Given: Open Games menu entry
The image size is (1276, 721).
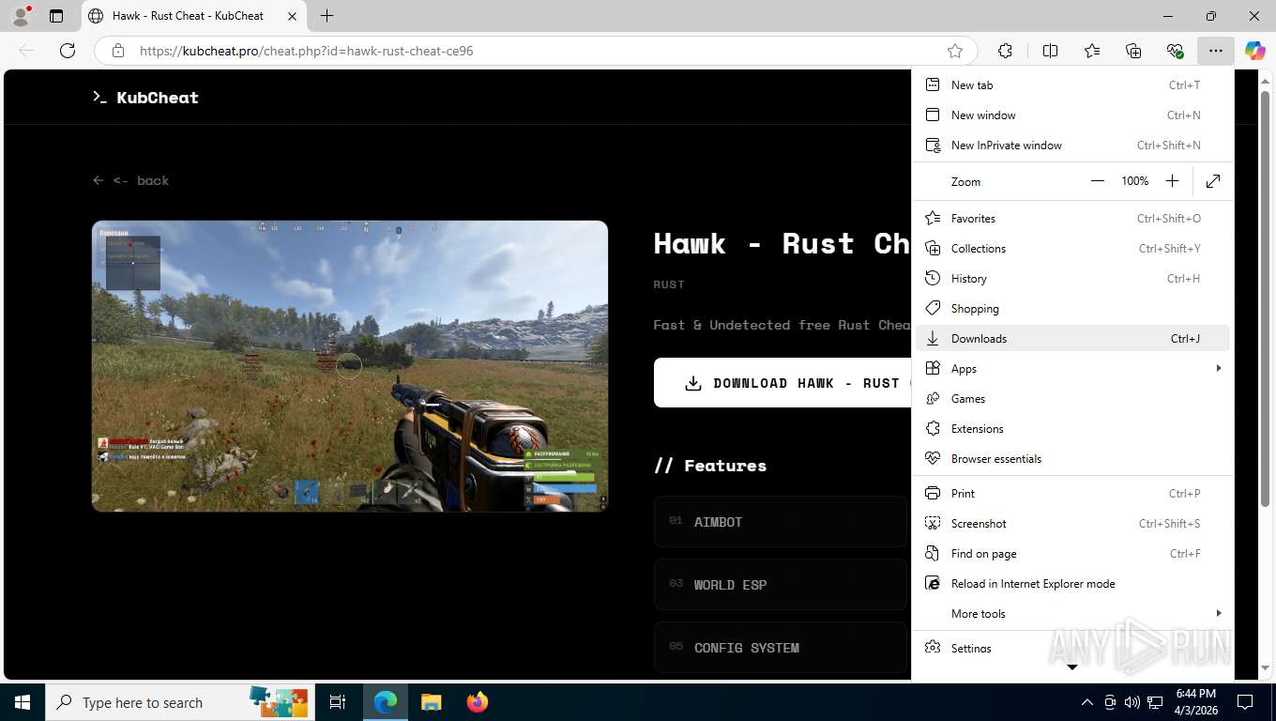Looking at the screenshot, I should click(1072, 398).
